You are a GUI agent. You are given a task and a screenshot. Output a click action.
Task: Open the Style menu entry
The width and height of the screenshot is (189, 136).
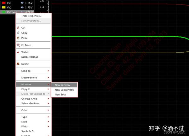click(33, 122)
